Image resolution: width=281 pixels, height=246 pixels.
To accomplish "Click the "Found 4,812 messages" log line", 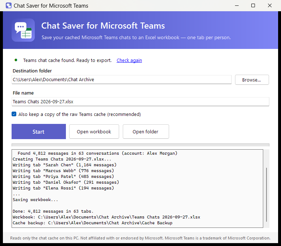I will 97,153.
